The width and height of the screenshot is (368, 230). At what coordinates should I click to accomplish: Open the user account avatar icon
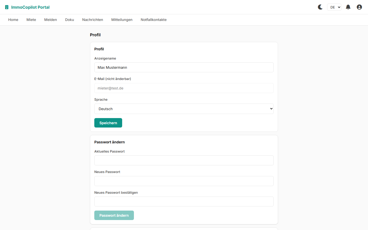pos(359,7)
